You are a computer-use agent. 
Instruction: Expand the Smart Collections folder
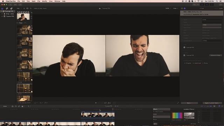[x=2, y=14]
